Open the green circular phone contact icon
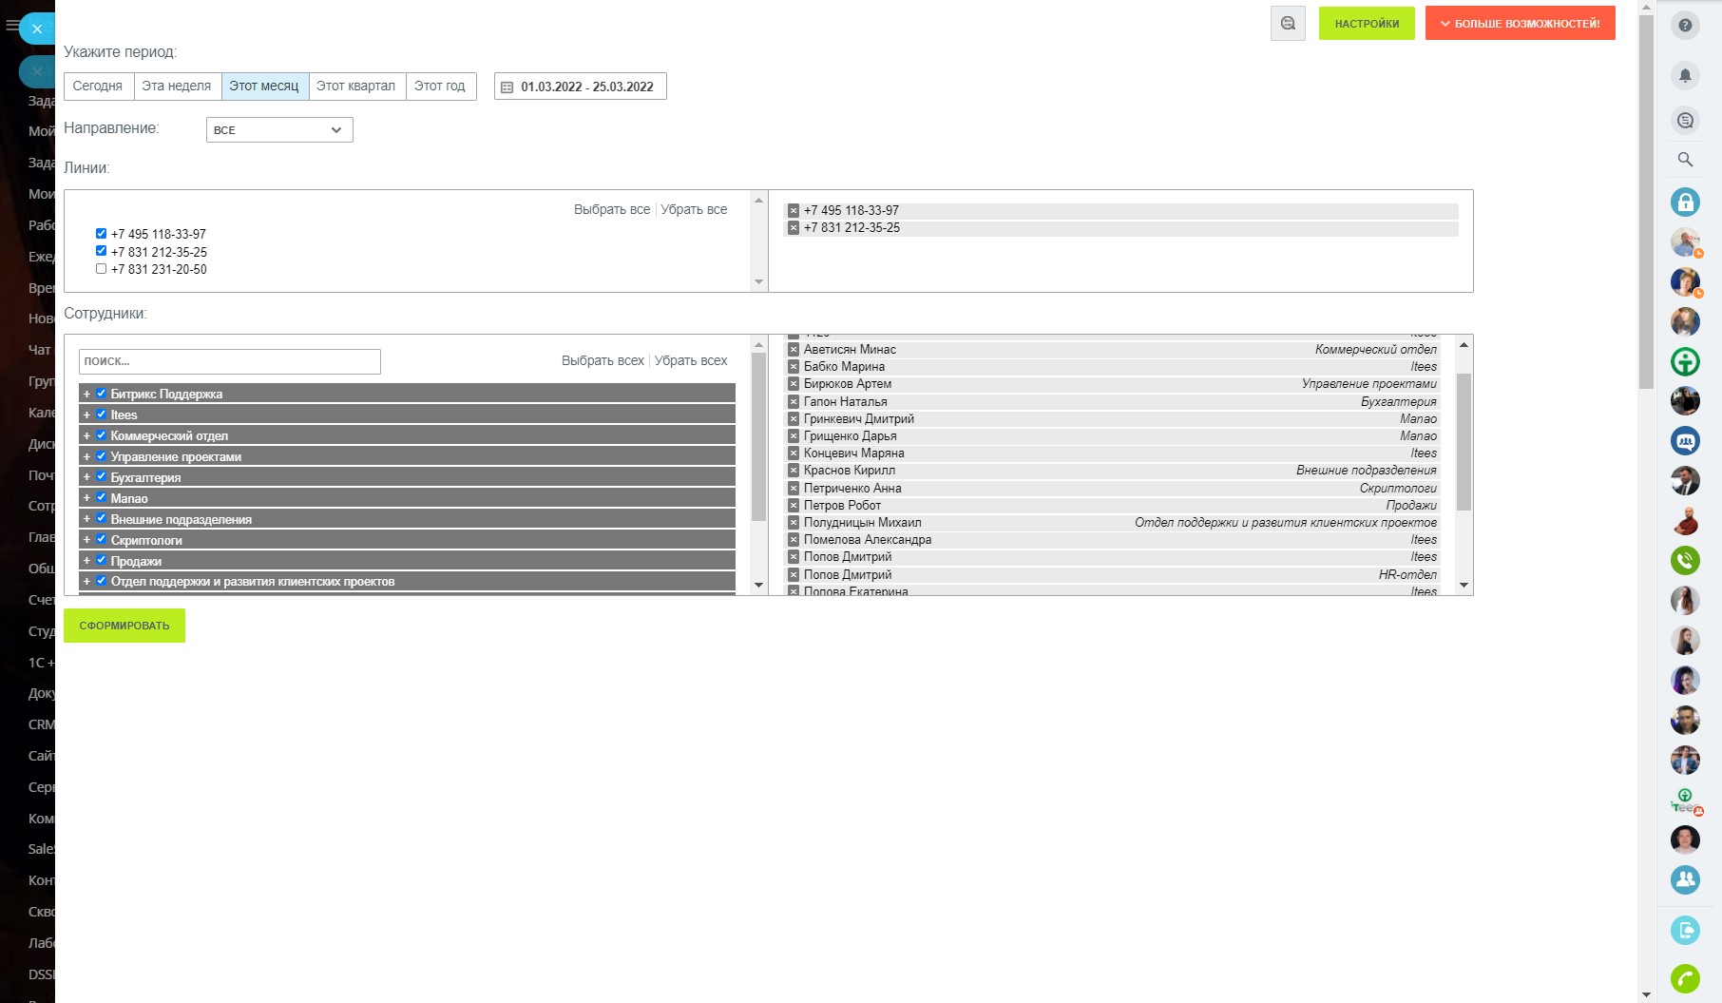Viewport: 1722px width, 1003px height. click(1685, 560)
